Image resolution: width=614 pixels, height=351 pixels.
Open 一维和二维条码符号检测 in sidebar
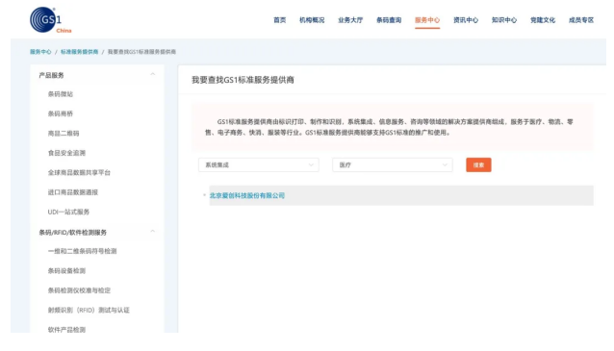[82, 251]
